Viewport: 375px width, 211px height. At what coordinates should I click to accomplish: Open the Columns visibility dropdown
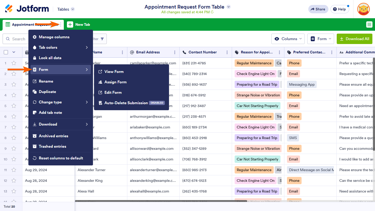click(x=288, y=39)
